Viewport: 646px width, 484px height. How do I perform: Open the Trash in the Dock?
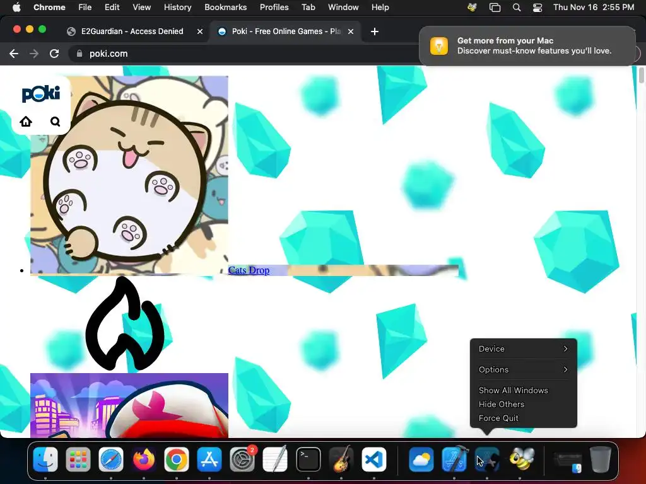click(x=600, y=459)
